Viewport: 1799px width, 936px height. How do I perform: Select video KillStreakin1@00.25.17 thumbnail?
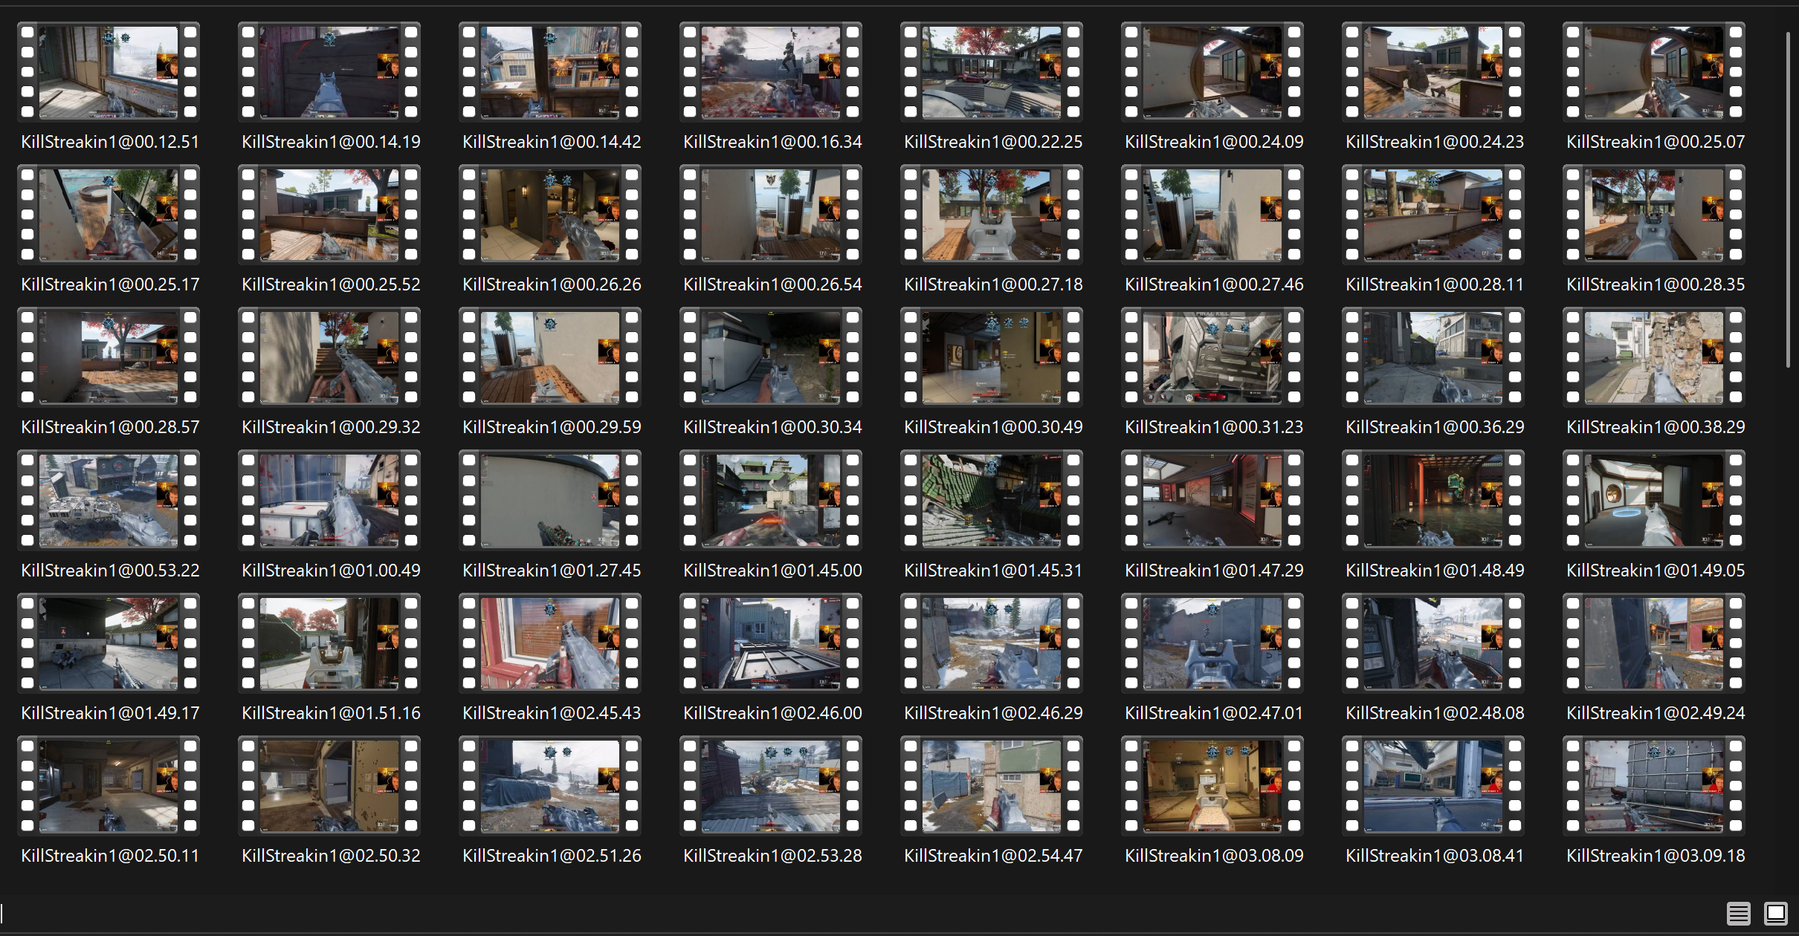coord(109,215)
